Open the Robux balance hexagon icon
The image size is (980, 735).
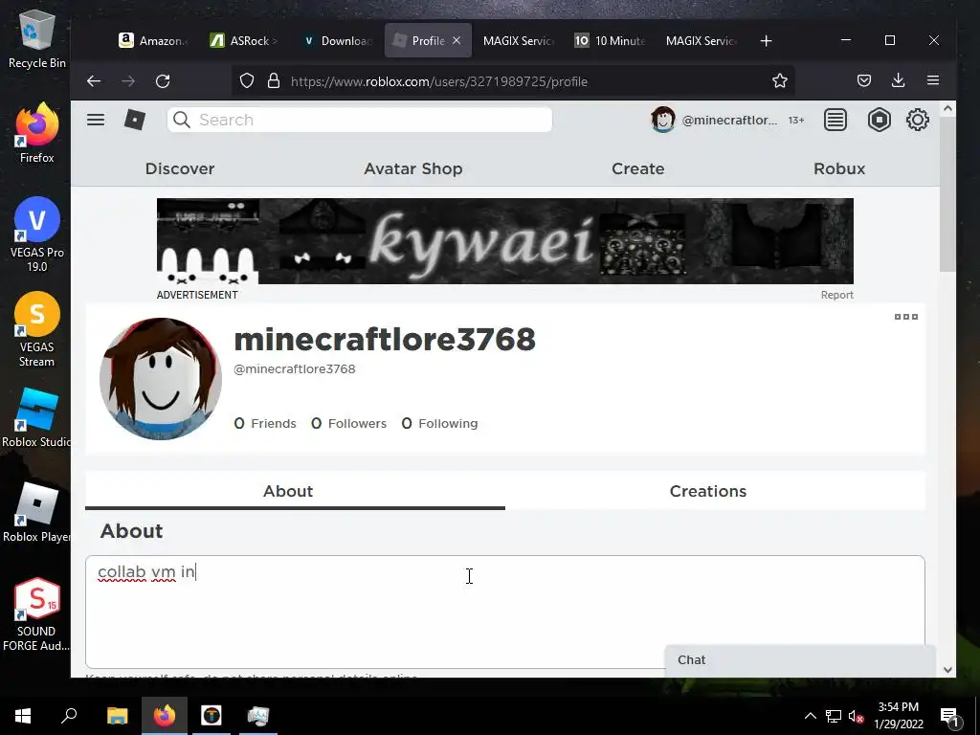tap(879, 120)
